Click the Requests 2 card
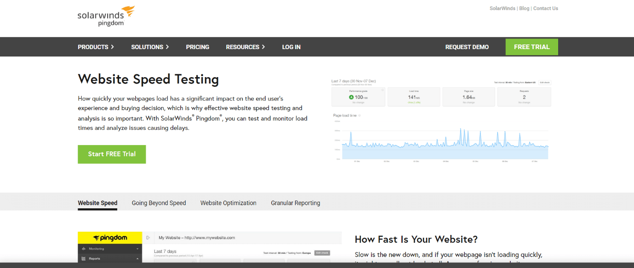 pyautogui.click(x=524, y=97)
